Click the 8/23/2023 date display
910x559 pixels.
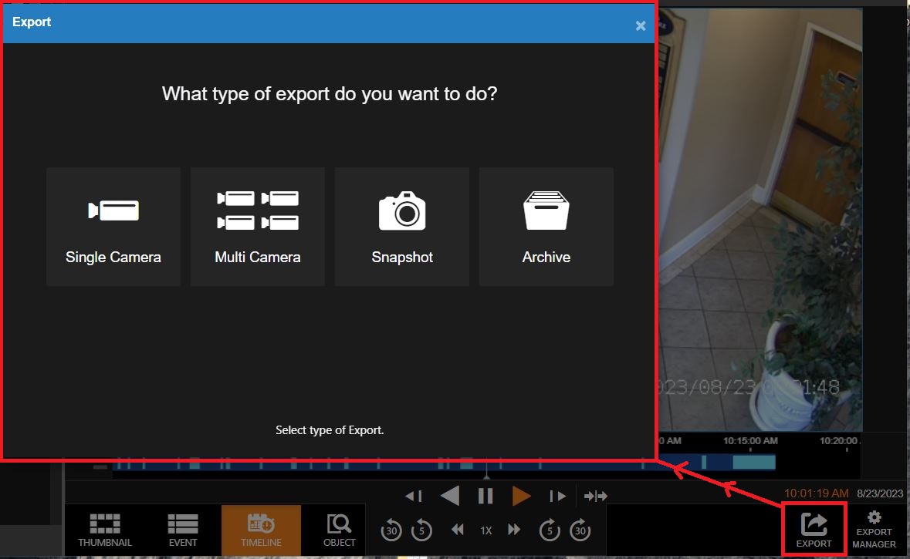[x=880, y=493]
